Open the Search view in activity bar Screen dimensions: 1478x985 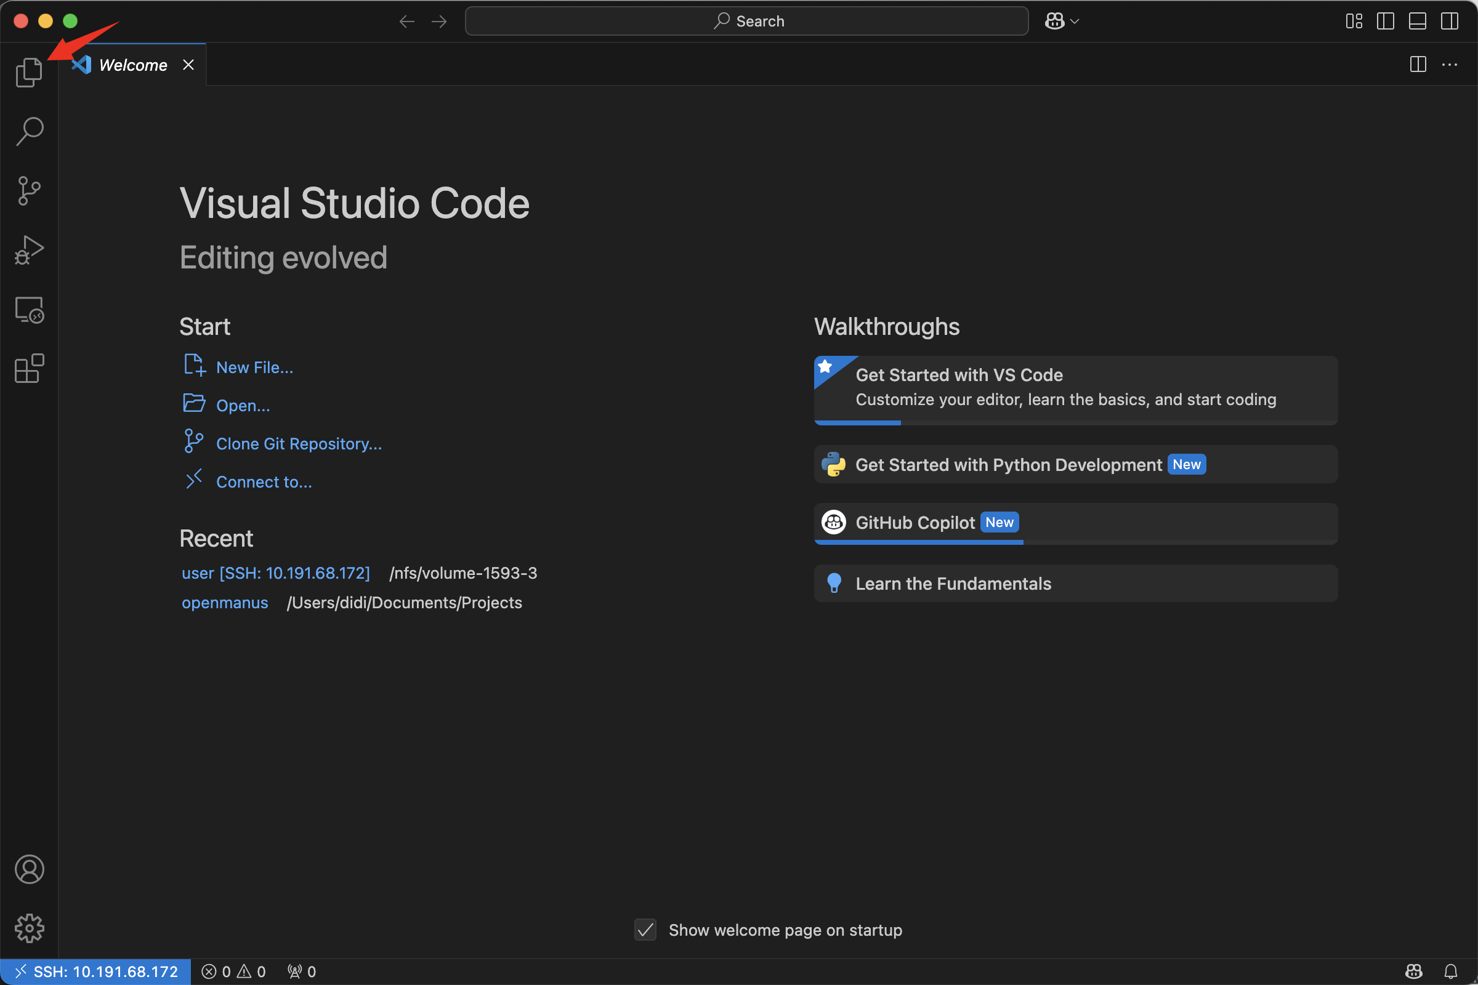[x=29, y=131]
